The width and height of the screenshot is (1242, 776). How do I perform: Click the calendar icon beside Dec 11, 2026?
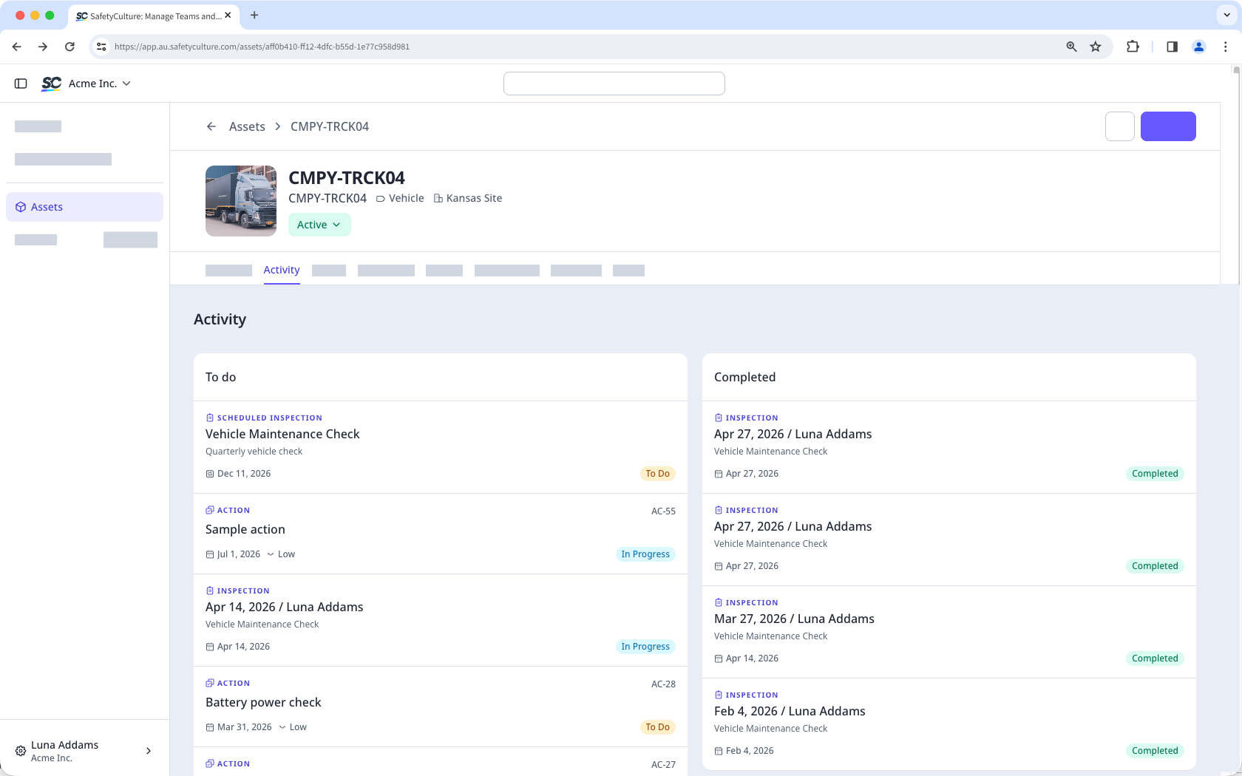[x=210, y=474]
